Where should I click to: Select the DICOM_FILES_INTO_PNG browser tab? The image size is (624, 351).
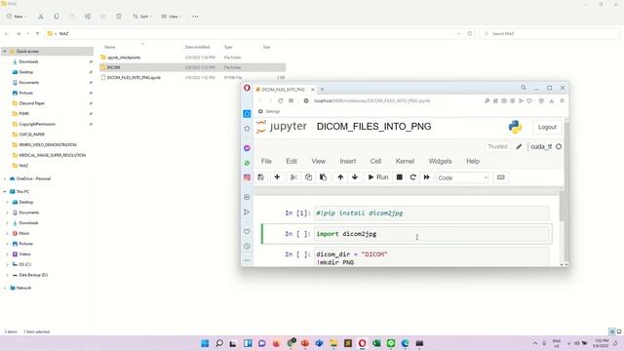coord(284,90)
